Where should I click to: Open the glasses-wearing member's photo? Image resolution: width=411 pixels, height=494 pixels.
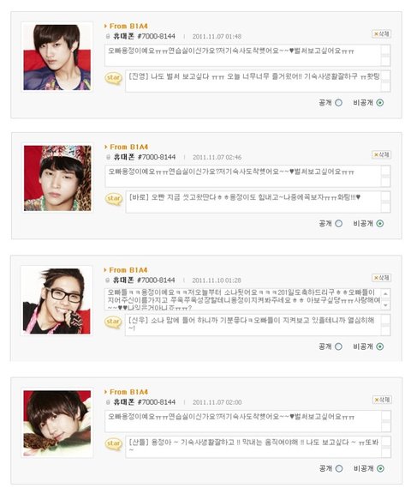point(57,301)
